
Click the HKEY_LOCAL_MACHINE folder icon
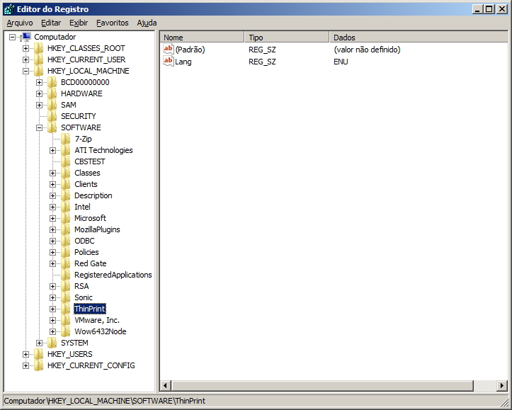click(x=38, y=71)
